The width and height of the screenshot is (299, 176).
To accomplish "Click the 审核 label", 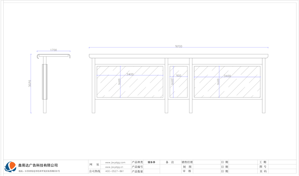I will (187, 171).
